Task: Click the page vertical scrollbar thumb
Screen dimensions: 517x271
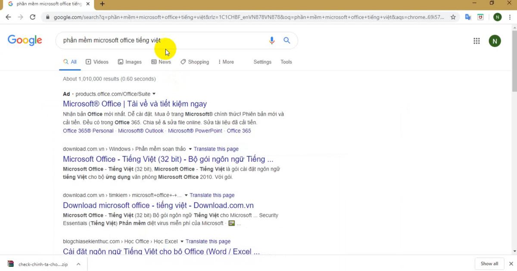Action: point(514,60)
